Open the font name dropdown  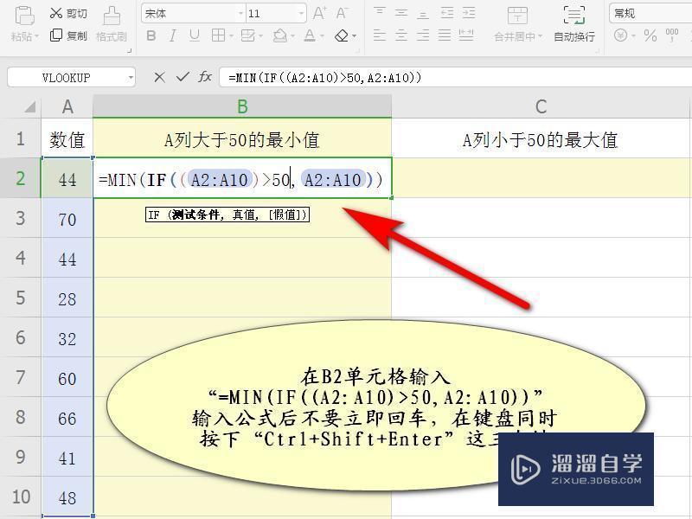pos(240,13)
